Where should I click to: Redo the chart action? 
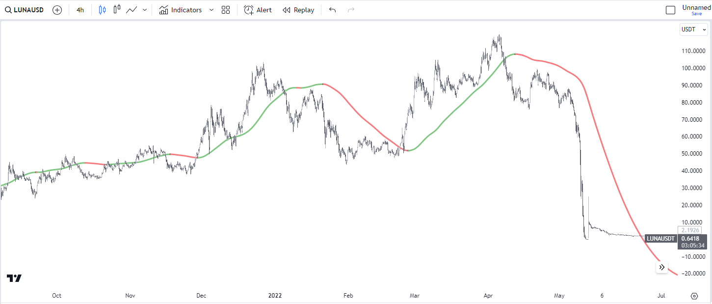(351, 10)
